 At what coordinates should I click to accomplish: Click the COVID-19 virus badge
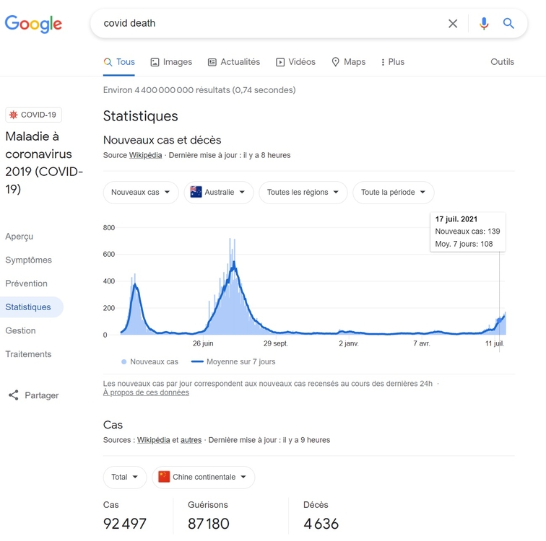(x=33, y=115)
